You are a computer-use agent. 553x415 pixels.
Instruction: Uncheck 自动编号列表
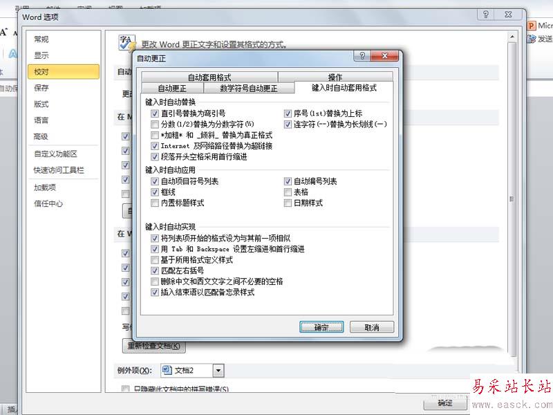(288, 181)
